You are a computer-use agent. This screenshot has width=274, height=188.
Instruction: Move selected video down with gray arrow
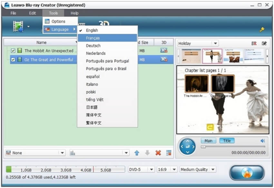click(x=148, y=153)
